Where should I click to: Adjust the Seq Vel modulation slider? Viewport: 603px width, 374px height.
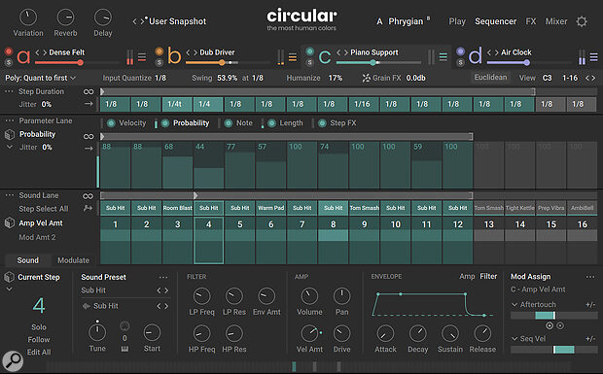[x=553, y=350]
